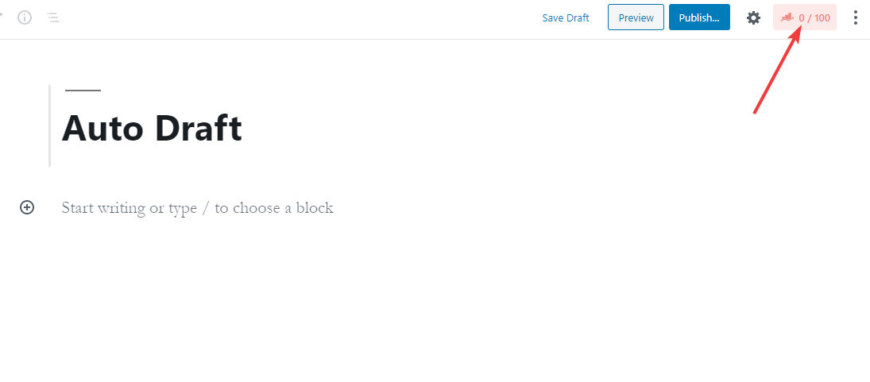Click the short line above the title
870x382 pixels.
pos(83,91)
